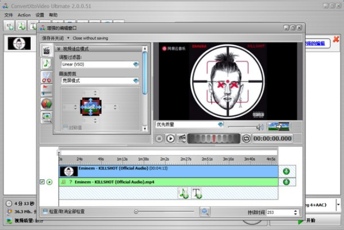Select the Eminem KILLSHOT video track clip
The height and width of the screenshot is (230, 344).
[x=168, y=171]
